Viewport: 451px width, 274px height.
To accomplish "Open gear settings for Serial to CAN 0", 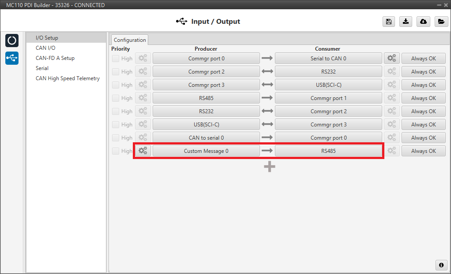I will click(391, 58).
